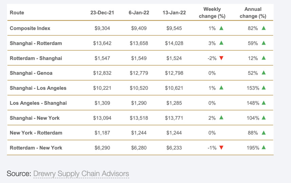Click green arrow next to Shanghai - Los Angeles 153%
Viewport: 291px width, 183px height.
click(264, 88)
